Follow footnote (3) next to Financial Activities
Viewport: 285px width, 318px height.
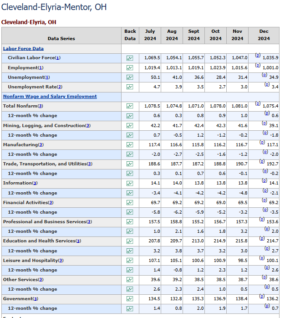(51, 203)
